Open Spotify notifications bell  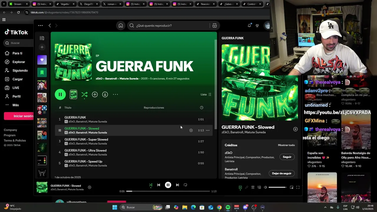pyautogui.click(x=249, y=26)
